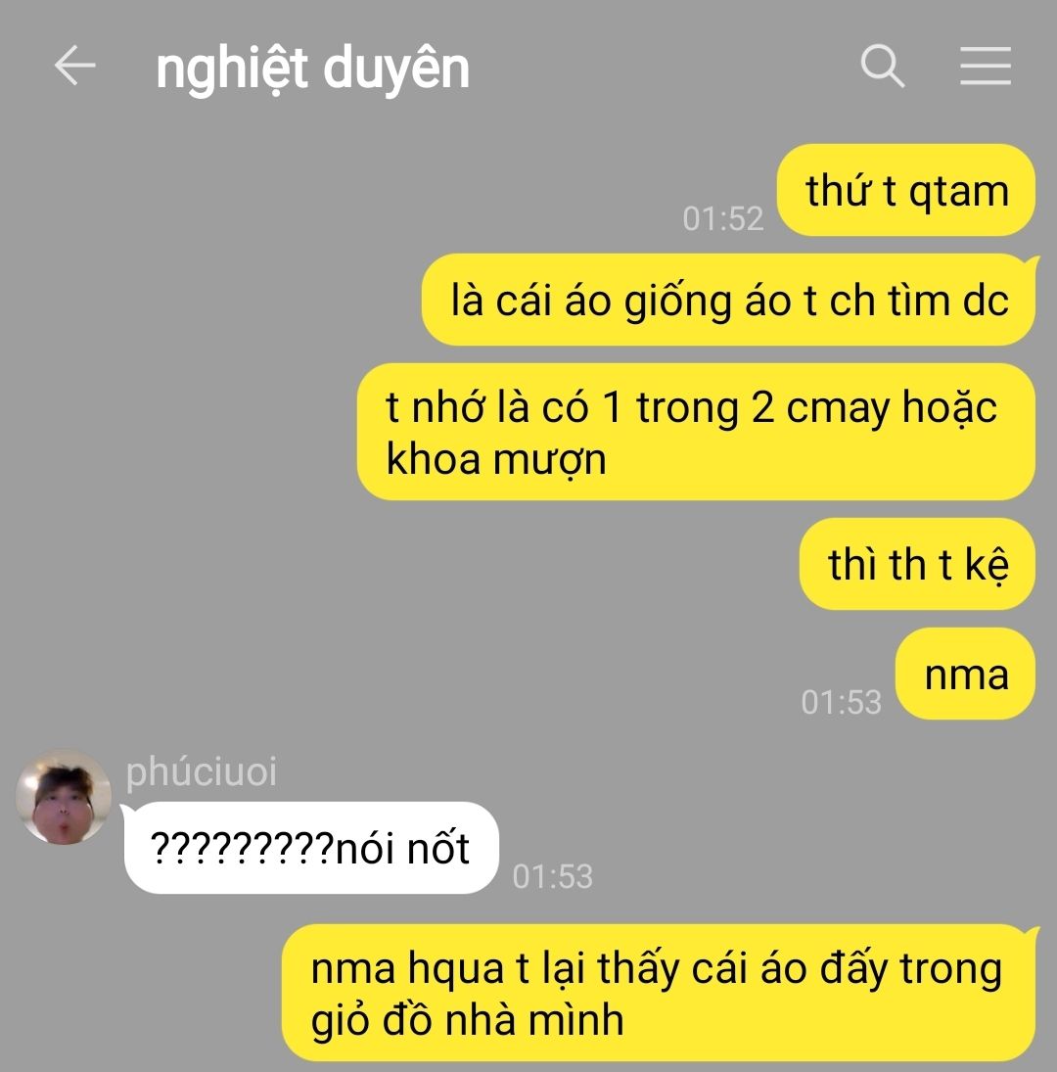Select the short yellow 'nma' bubble
The image size is (1057, 1072).
click(965, 675)
